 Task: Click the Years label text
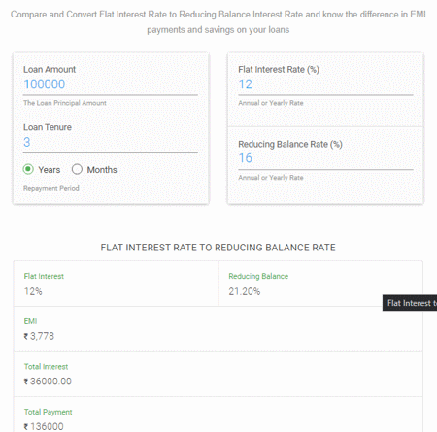pyautogui.click(x=50, y=170)
